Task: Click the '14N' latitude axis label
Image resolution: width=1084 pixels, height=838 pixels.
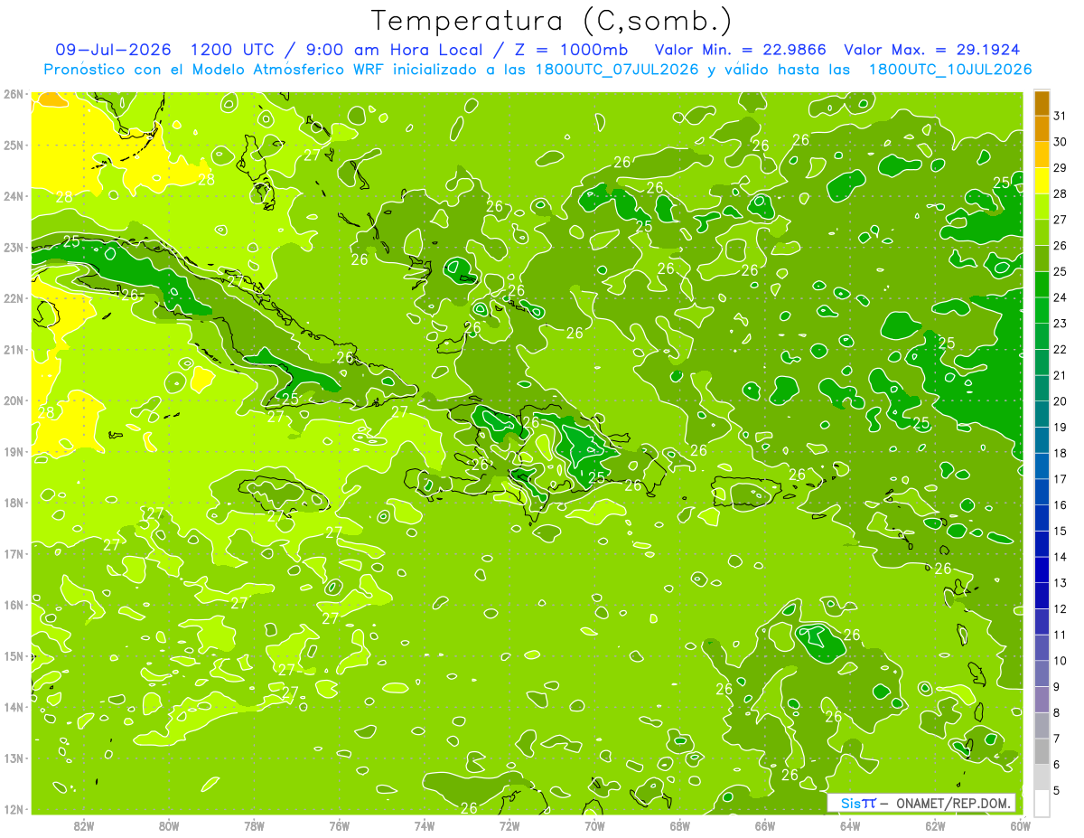Action: pyautogui.click(x=13, y=706)
